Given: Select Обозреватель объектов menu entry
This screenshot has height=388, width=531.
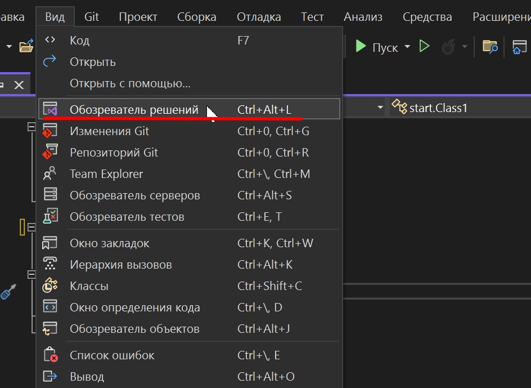Looking at the screenshot, I should click(189, 328).
